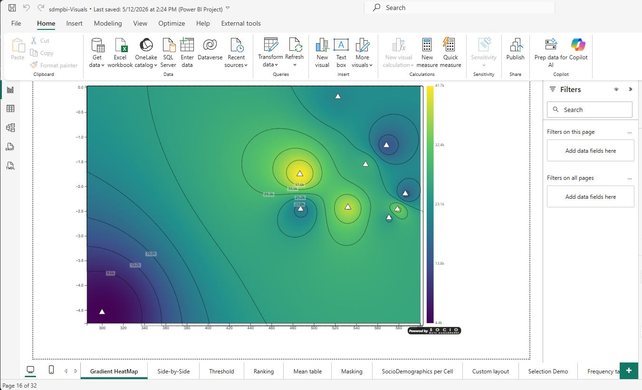Open DAX query view from the sidebar
The width and height of the screenshot is (642, 390).
[x=10, y=147]
